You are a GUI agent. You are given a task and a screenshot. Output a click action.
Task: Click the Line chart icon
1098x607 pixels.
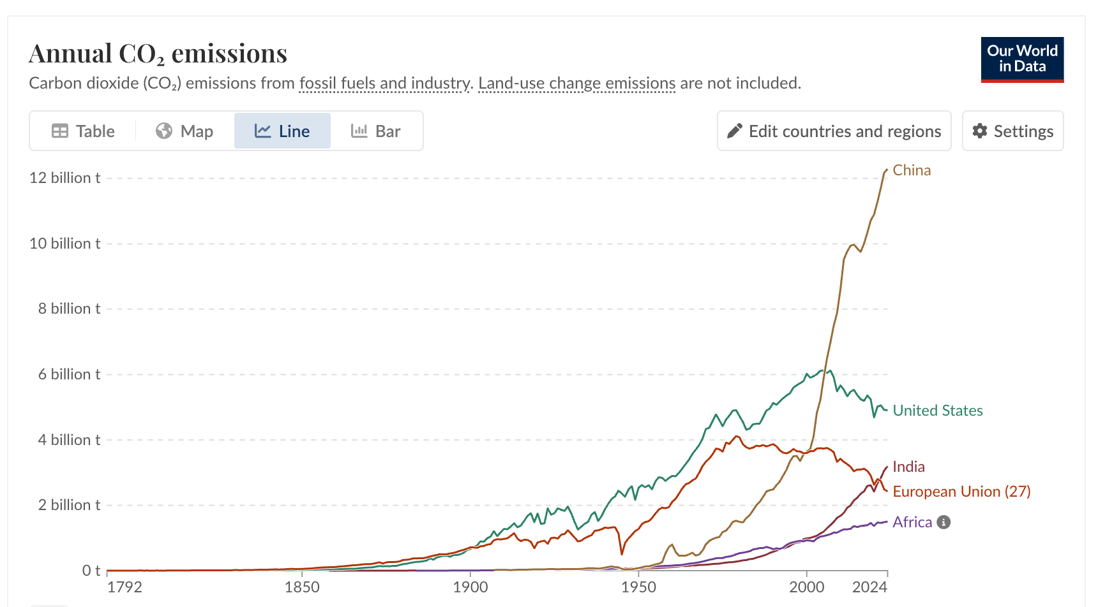(x=263, y=131)
